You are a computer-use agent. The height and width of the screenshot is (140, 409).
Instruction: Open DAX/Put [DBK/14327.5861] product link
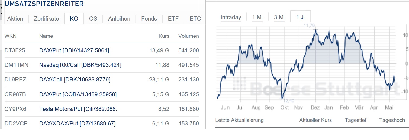click(x=74, y=50)
